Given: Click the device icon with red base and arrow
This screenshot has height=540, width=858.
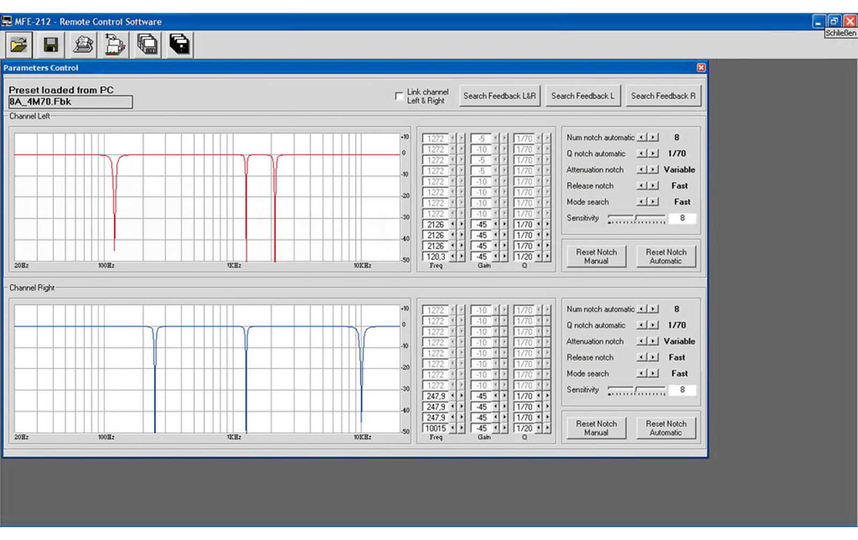Looking at the screenshot, I should (115, 45).
